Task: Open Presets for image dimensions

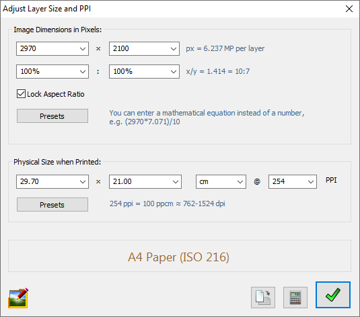Action: coord(52,116)
